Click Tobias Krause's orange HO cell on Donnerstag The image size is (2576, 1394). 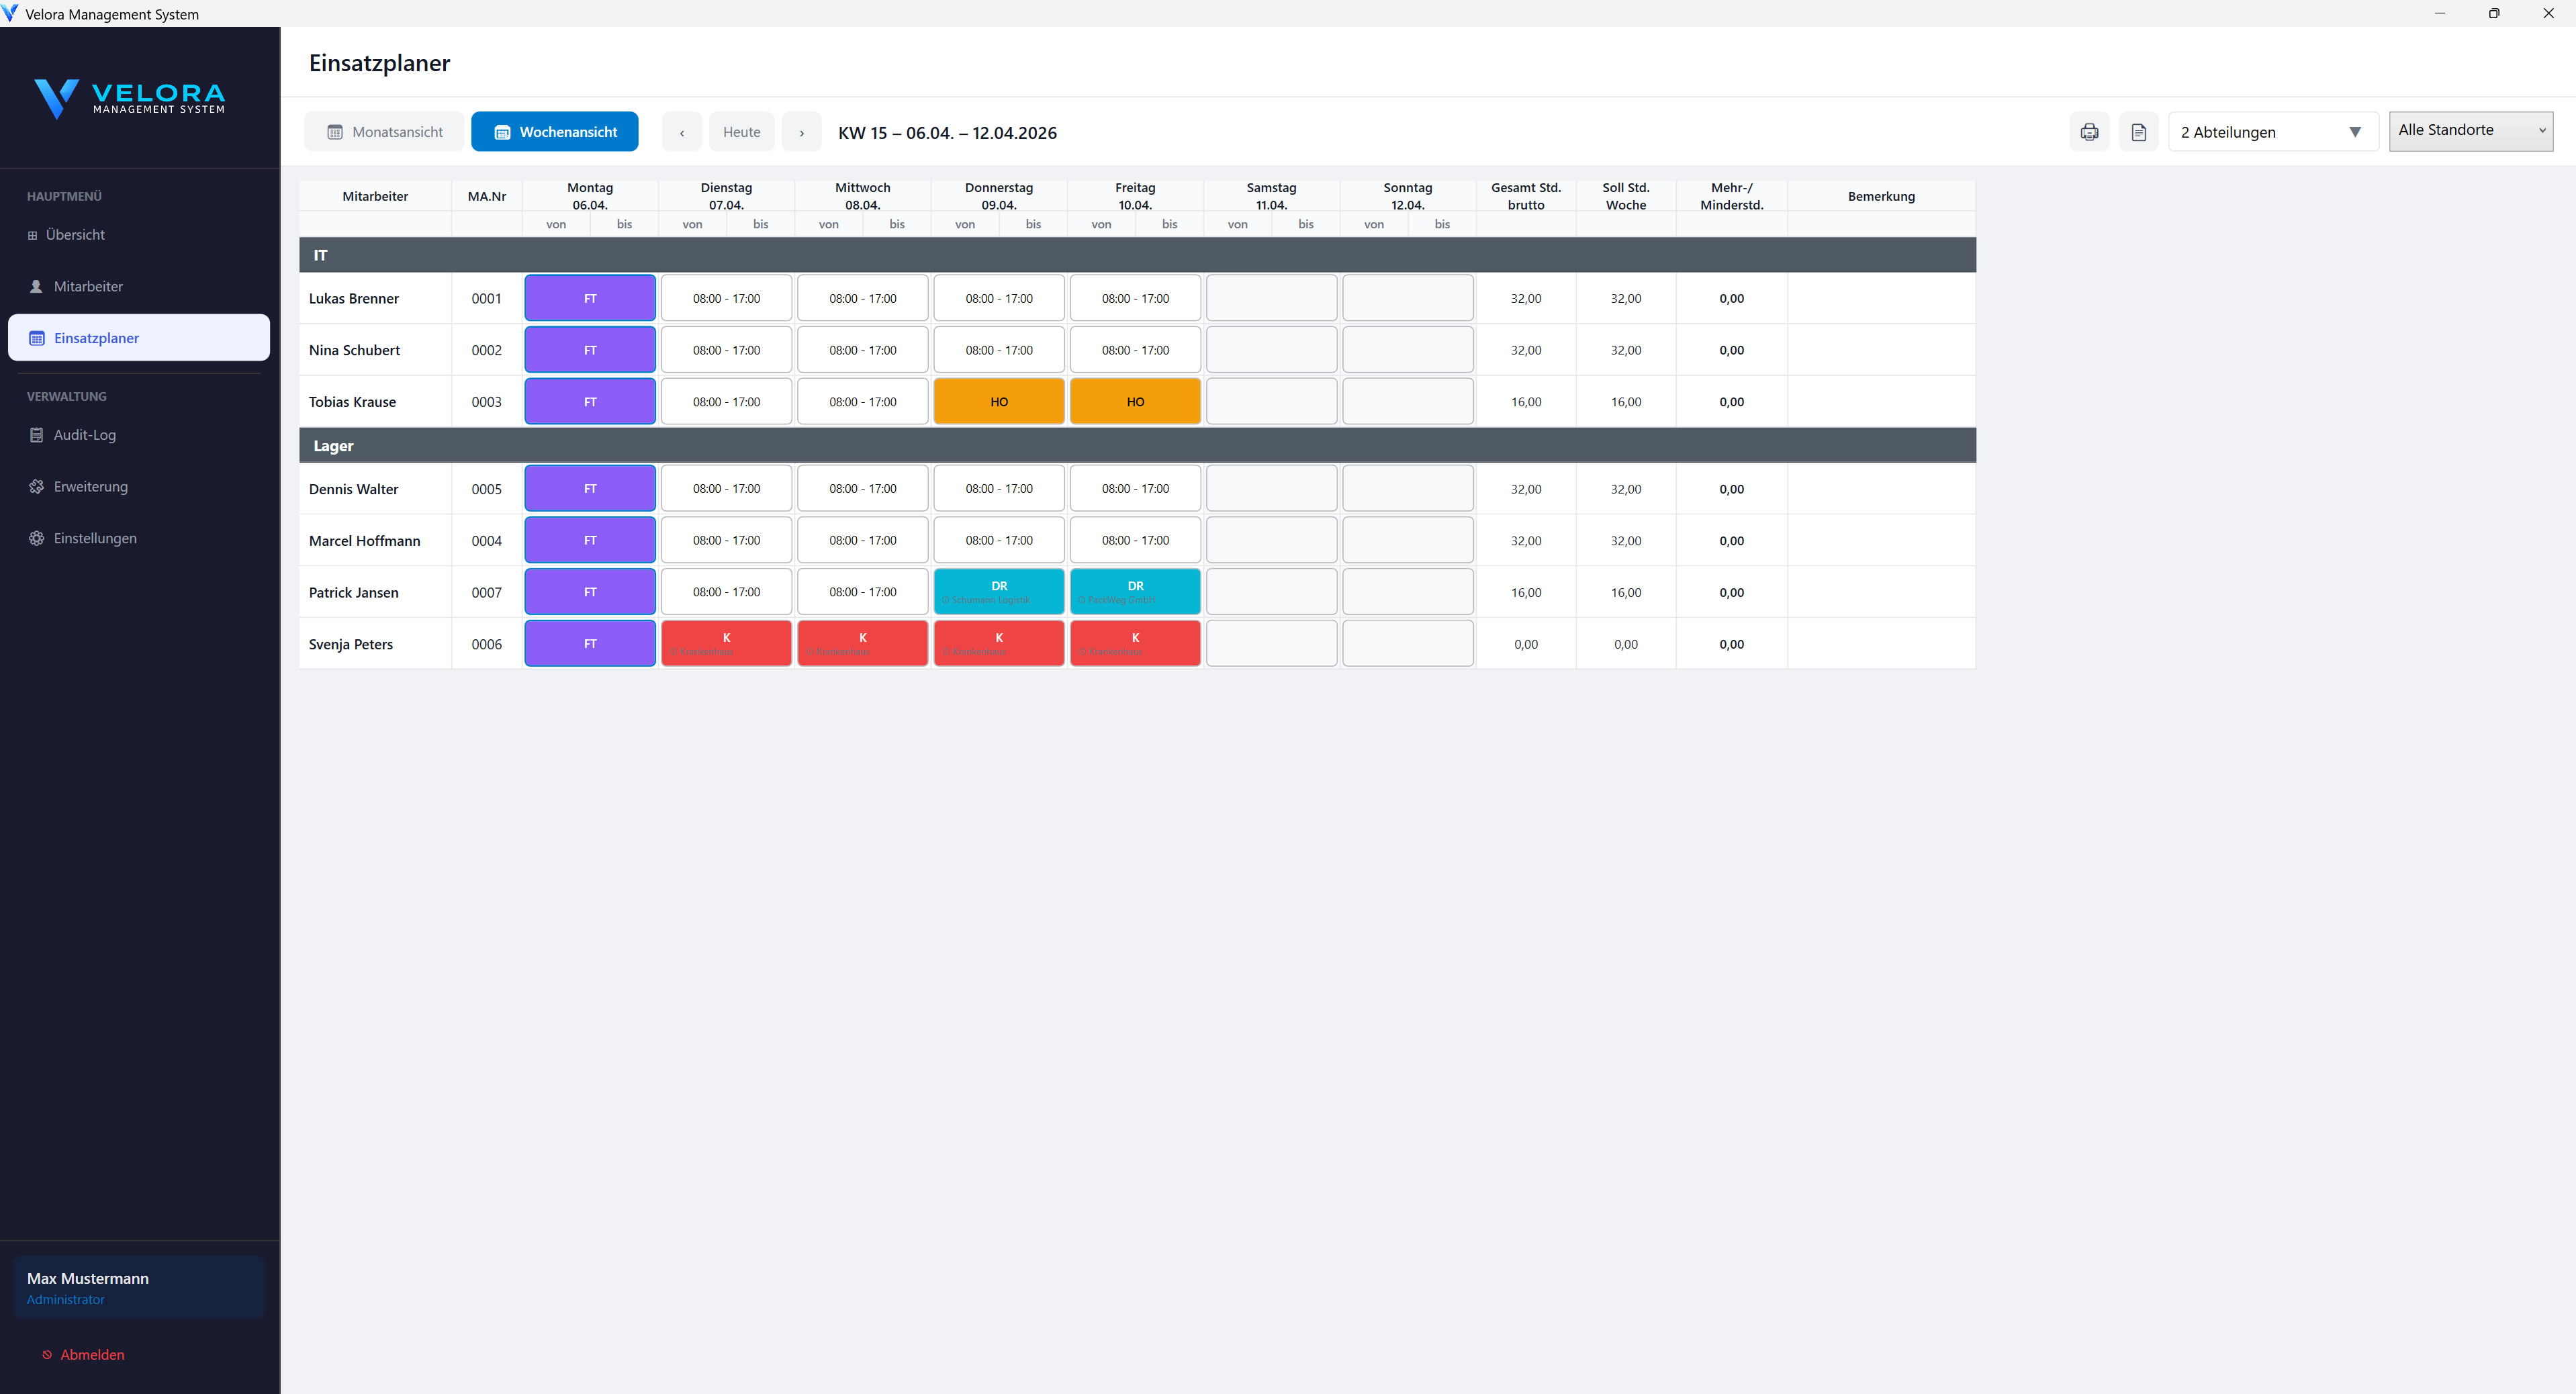coord(998,402)
